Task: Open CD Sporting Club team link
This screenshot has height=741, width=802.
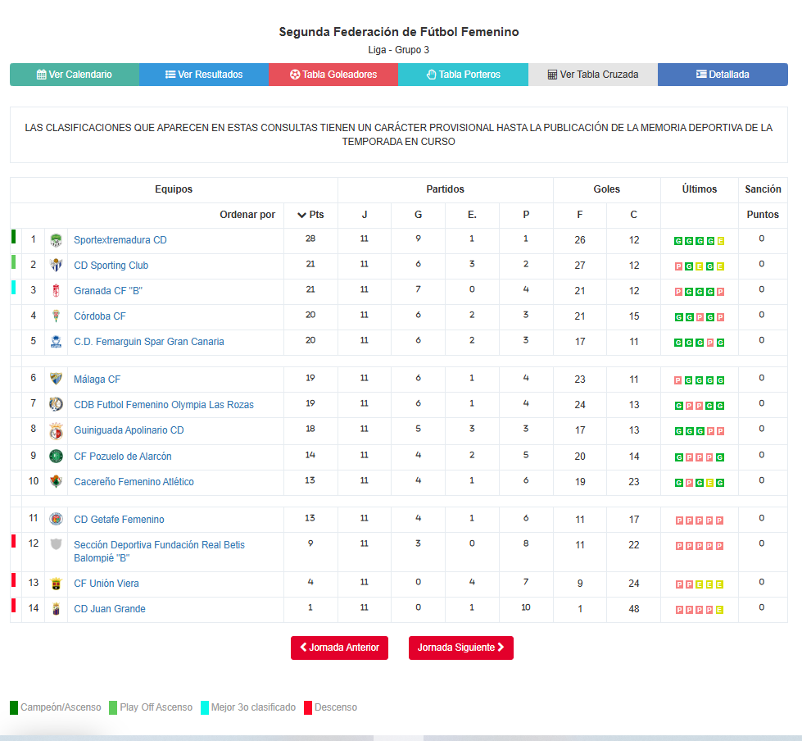Action: coord(111,266)
